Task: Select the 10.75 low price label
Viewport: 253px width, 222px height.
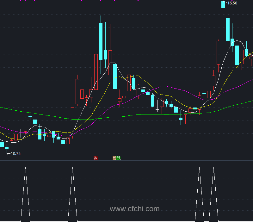Action: click(x=15, y=154)
